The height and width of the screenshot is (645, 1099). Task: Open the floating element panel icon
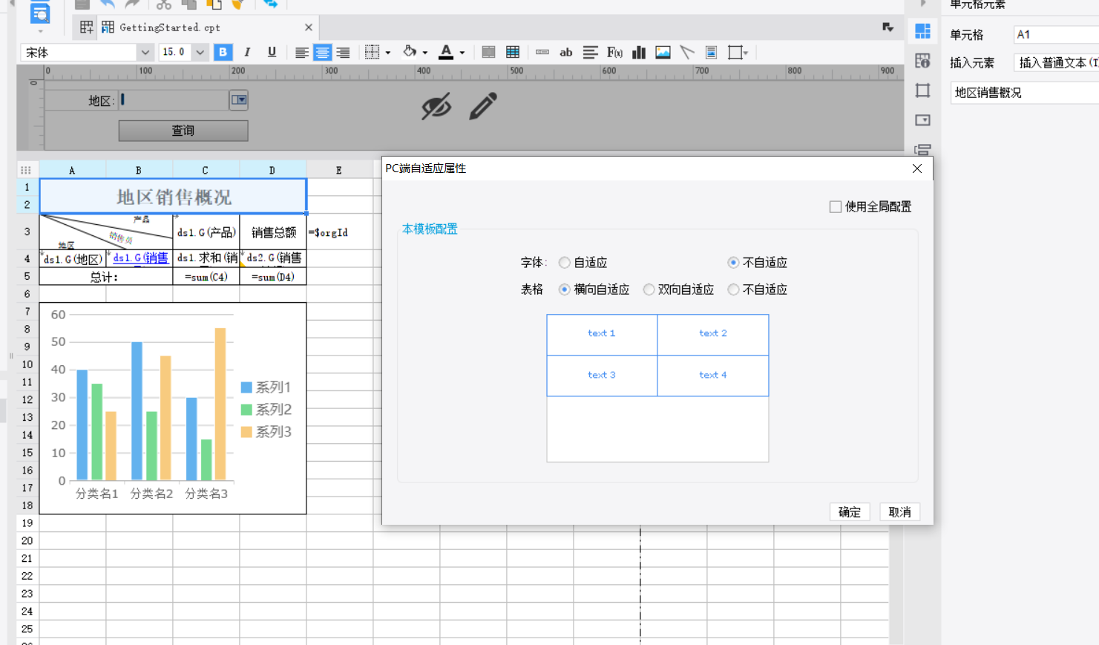922,91
